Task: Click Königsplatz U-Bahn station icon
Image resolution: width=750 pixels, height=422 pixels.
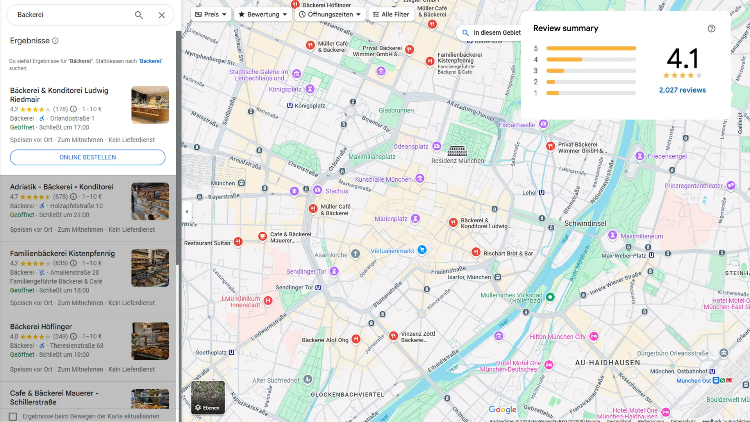Action: 290,105
